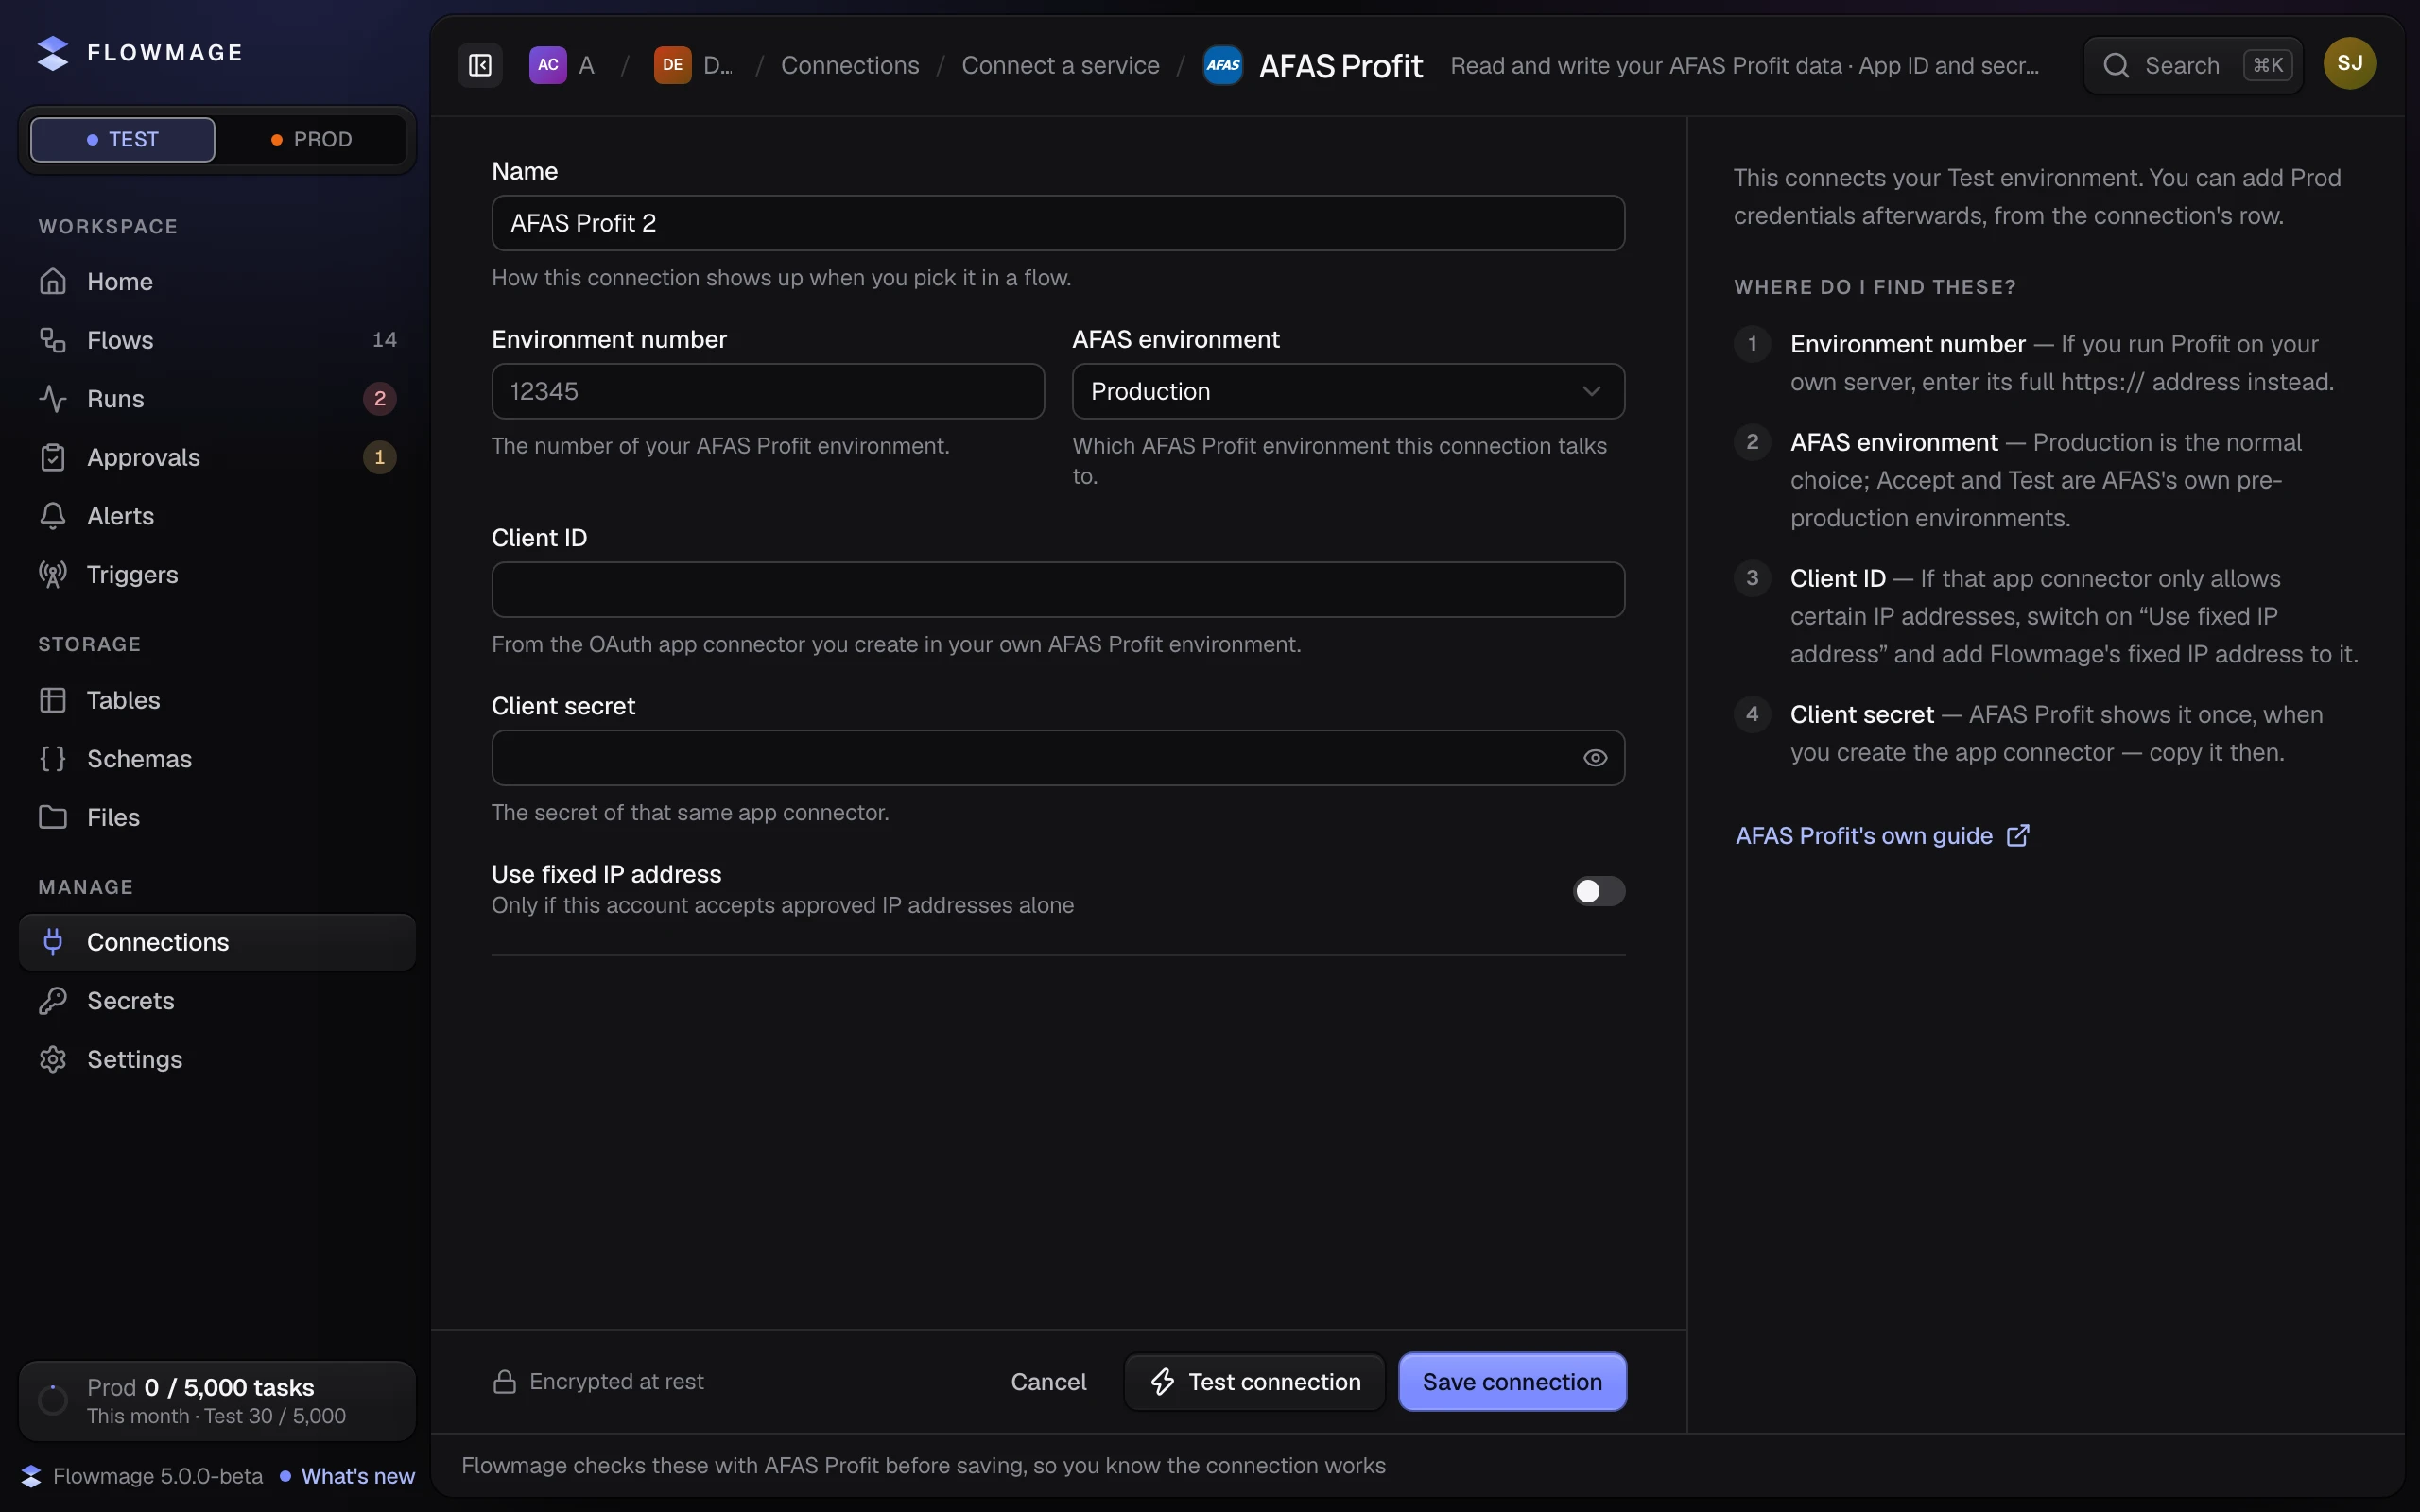This screenshot has width=2420, height=1512.
Task: Focus the Client secret field
Action: [1058, 758]
